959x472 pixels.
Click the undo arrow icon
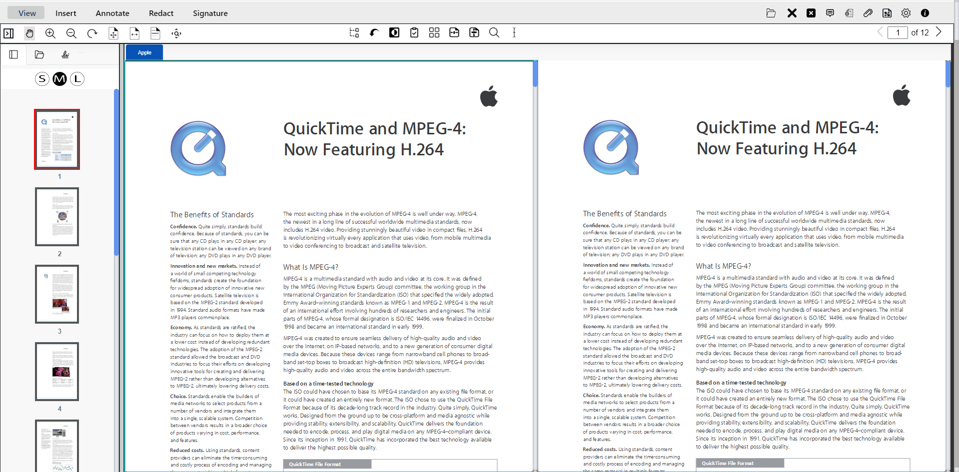click(374, 33)
